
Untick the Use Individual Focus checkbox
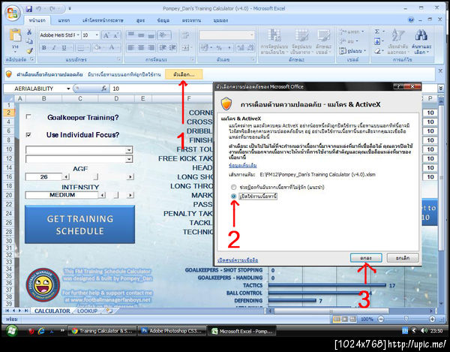[28, 134]
